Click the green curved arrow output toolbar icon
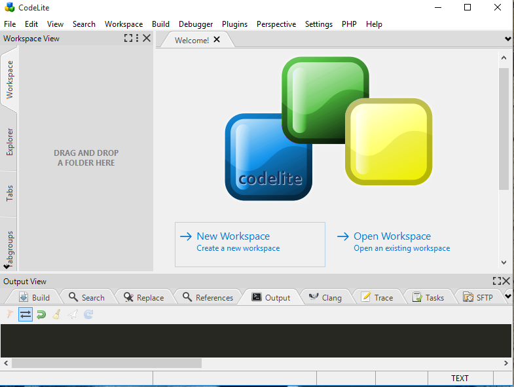 pyautogui.click(x=41, y=314)
